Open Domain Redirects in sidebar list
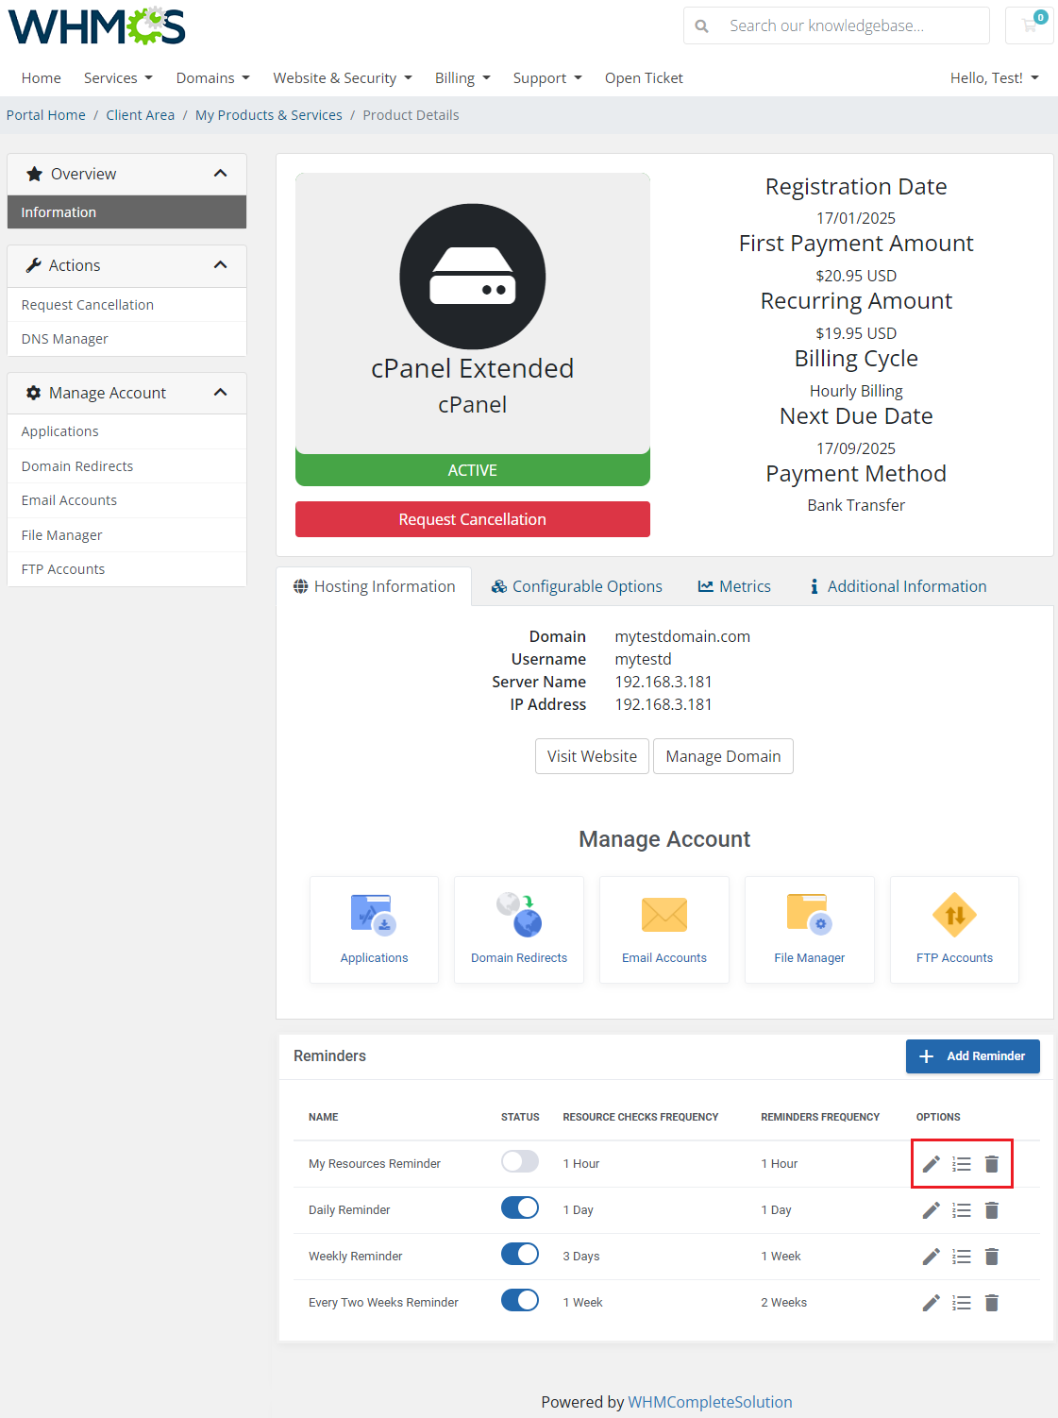This screenshot has width=1058, height=1418. (x=126, y=466)
